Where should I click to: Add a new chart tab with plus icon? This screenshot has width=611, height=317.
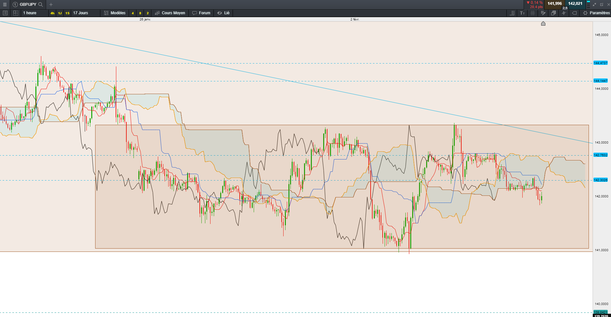coord(51,5)
